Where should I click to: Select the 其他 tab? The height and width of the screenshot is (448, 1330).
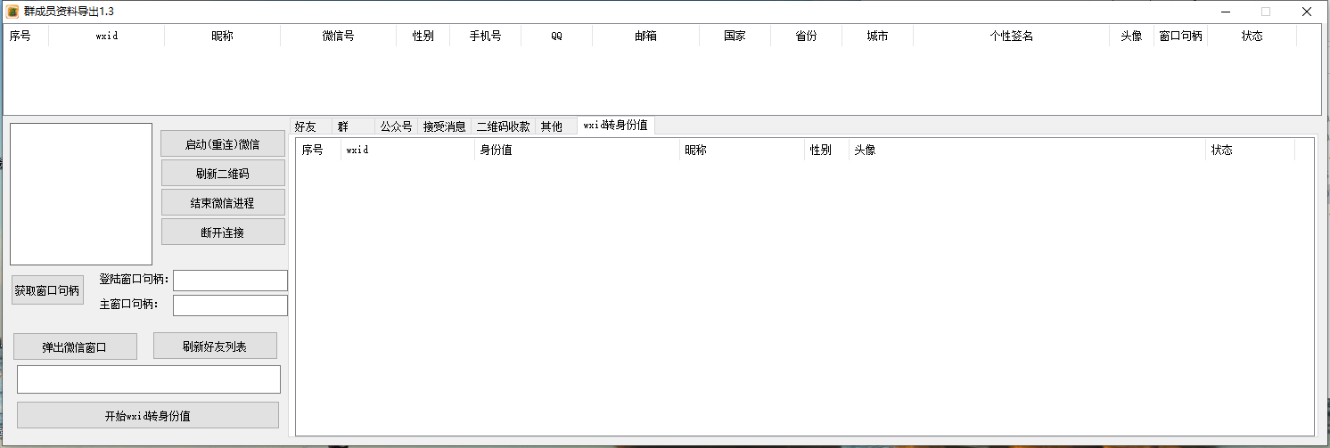coord(556,126)
